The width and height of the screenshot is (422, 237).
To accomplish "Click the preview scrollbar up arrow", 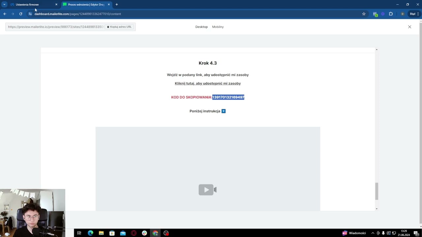I will pos(377,49).
